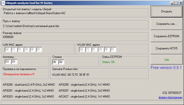The height and width of the screenshot is (105, 184).
Task: Minimize the Ubiquiti analysis tool window
Action: tap(172, 3)
